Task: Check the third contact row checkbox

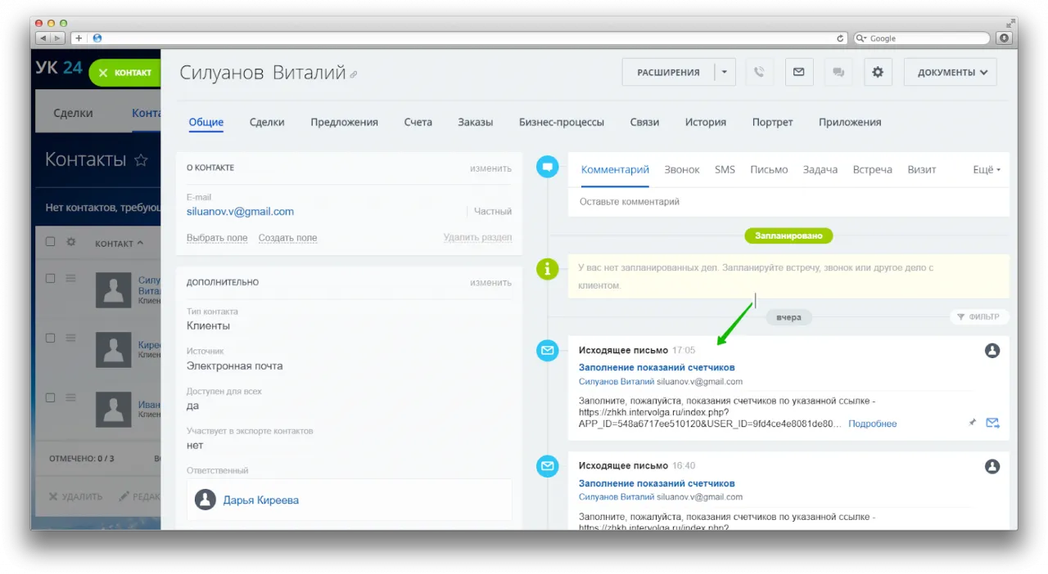Action: pyautogui.click(x=51, y=397)
